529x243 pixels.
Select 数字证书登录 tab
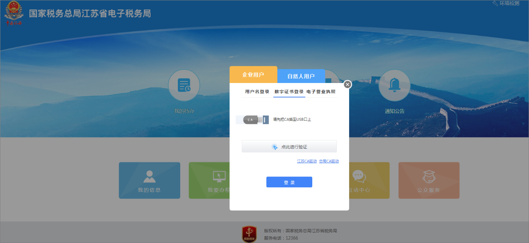click(289, 92)
